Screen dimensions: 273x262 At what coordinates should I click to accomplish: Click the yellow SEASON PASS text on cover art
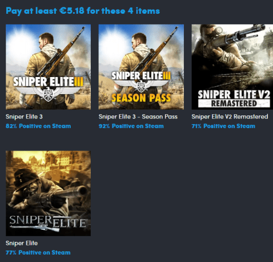click(141, 98)
